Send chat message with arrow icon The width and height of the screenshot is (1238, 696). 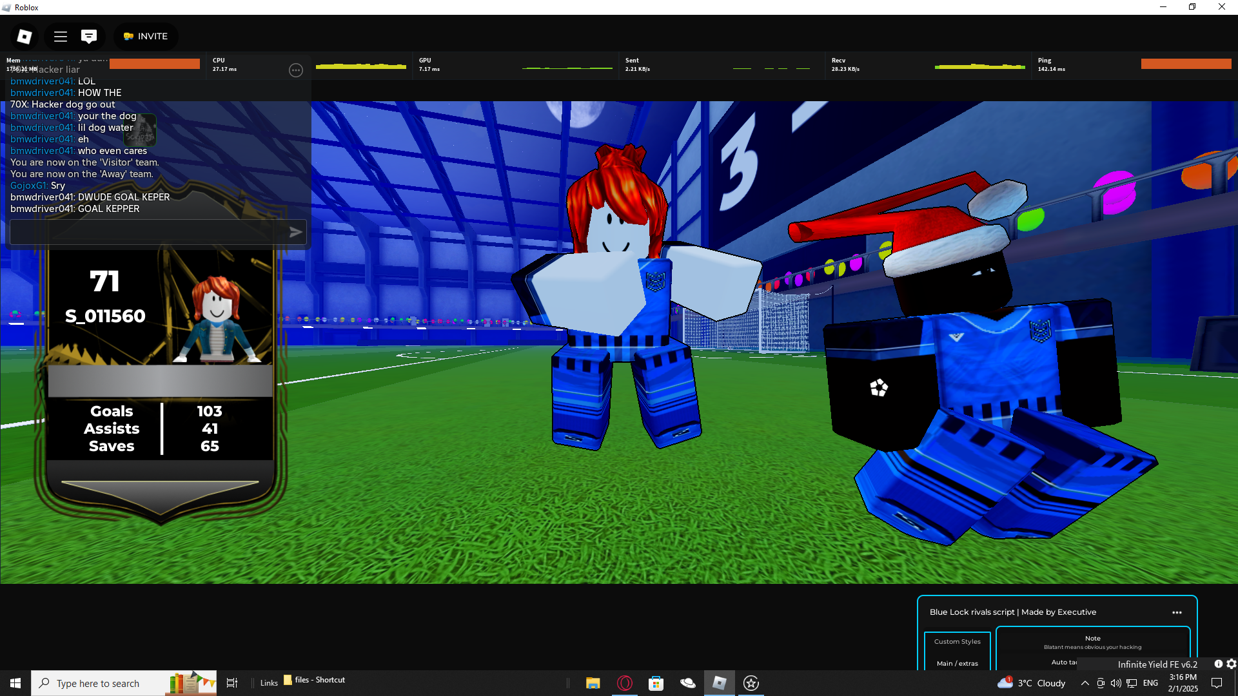click(295, 232)
